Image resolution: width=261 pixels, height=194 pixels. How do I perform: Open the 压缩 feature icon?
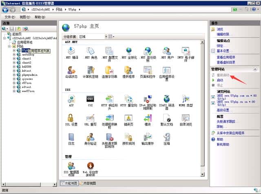point(167,137)
